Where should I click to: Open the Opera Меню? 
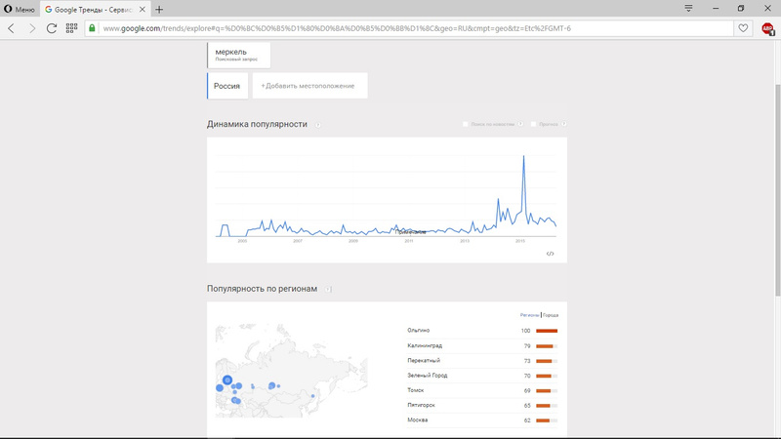(20, 9)
